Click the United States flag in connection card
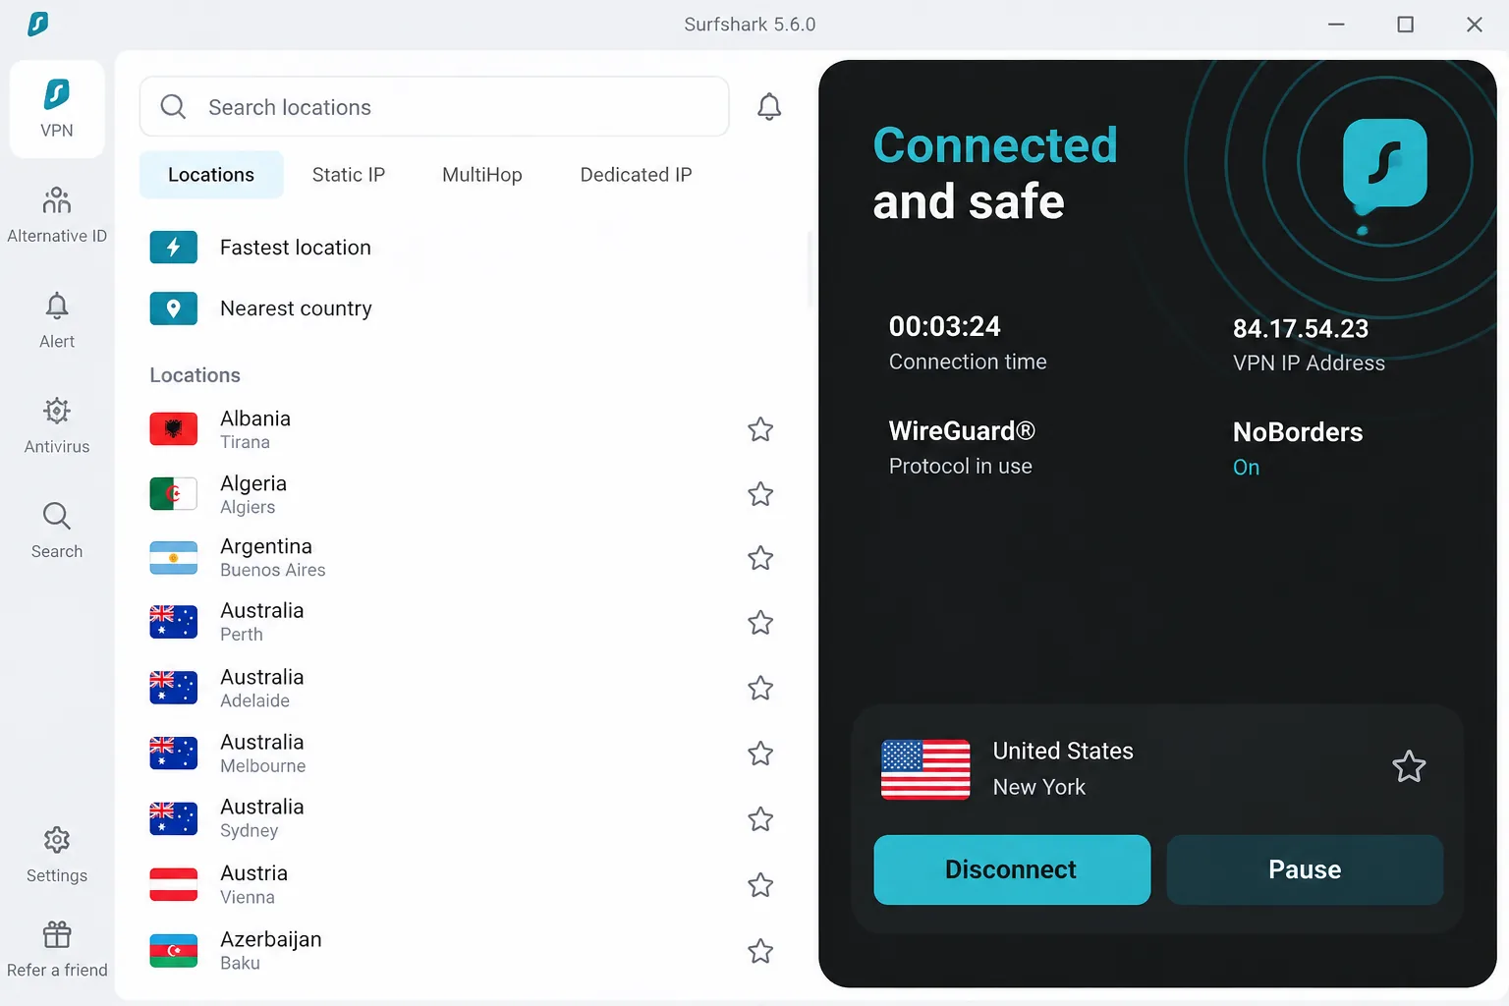Screen dimensions: 1509x1006 (x=925, y=769)
